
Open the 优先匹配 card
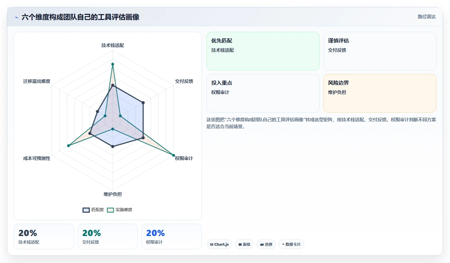click(263, 51)
